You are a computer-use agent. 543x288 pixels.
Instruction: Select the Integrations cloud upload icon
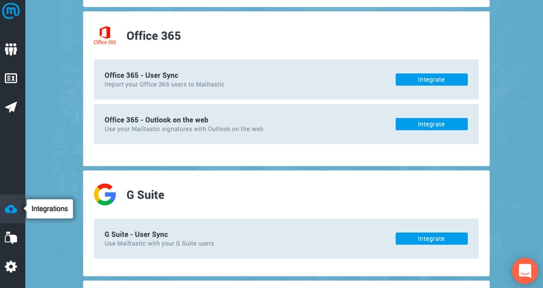(x=11, y=209)
